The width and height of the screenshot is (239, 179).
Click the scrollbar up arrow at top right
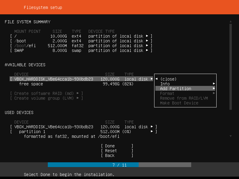point(231,21)
